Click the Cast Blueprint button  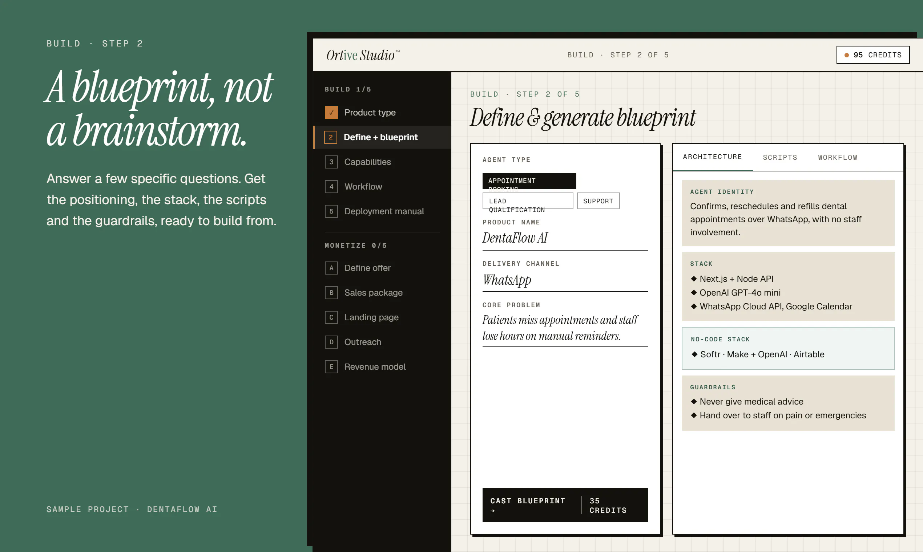[565, 505]
